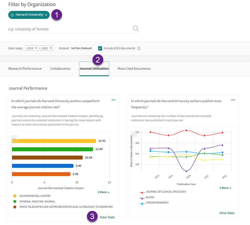Click the CANCER RESEARCH legend label
250x225 pixels.
tap(157, 202)
